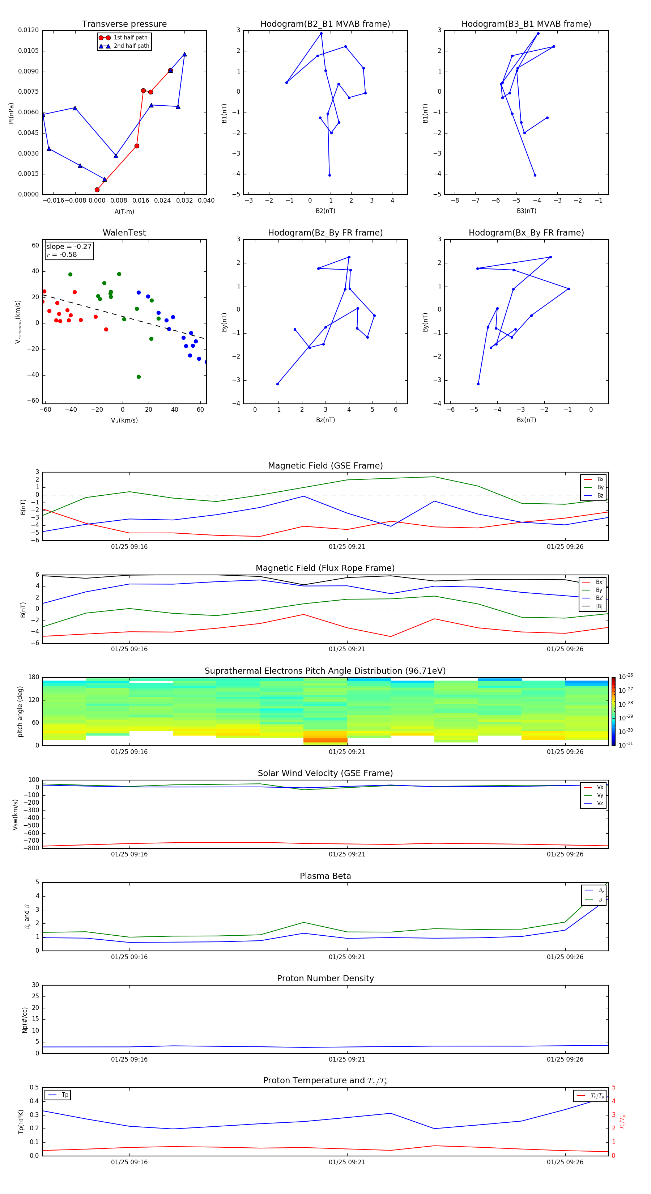Click the 'By' legend entry in GSE plot
The image size is (651, 1194).
pyautogui.click(x=593, y=487)
